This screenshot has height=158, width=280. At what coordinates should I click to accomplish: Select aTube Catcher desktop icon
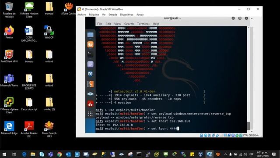tap(69, 8)
